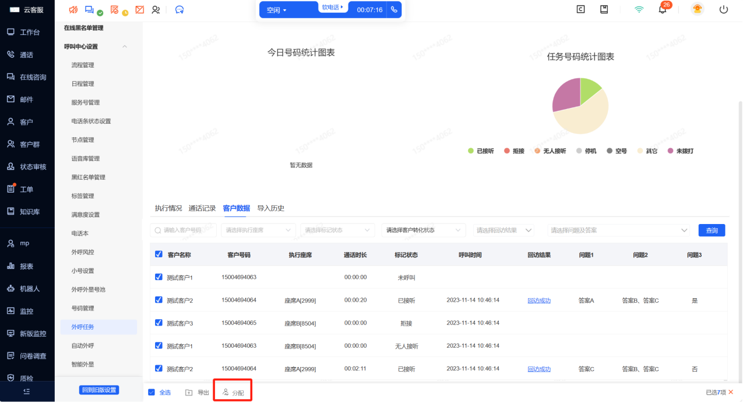This screenshot has width=746, height=402.
Task: Open the 请选择问题及答案 dropdown
Action: [619, 230]
